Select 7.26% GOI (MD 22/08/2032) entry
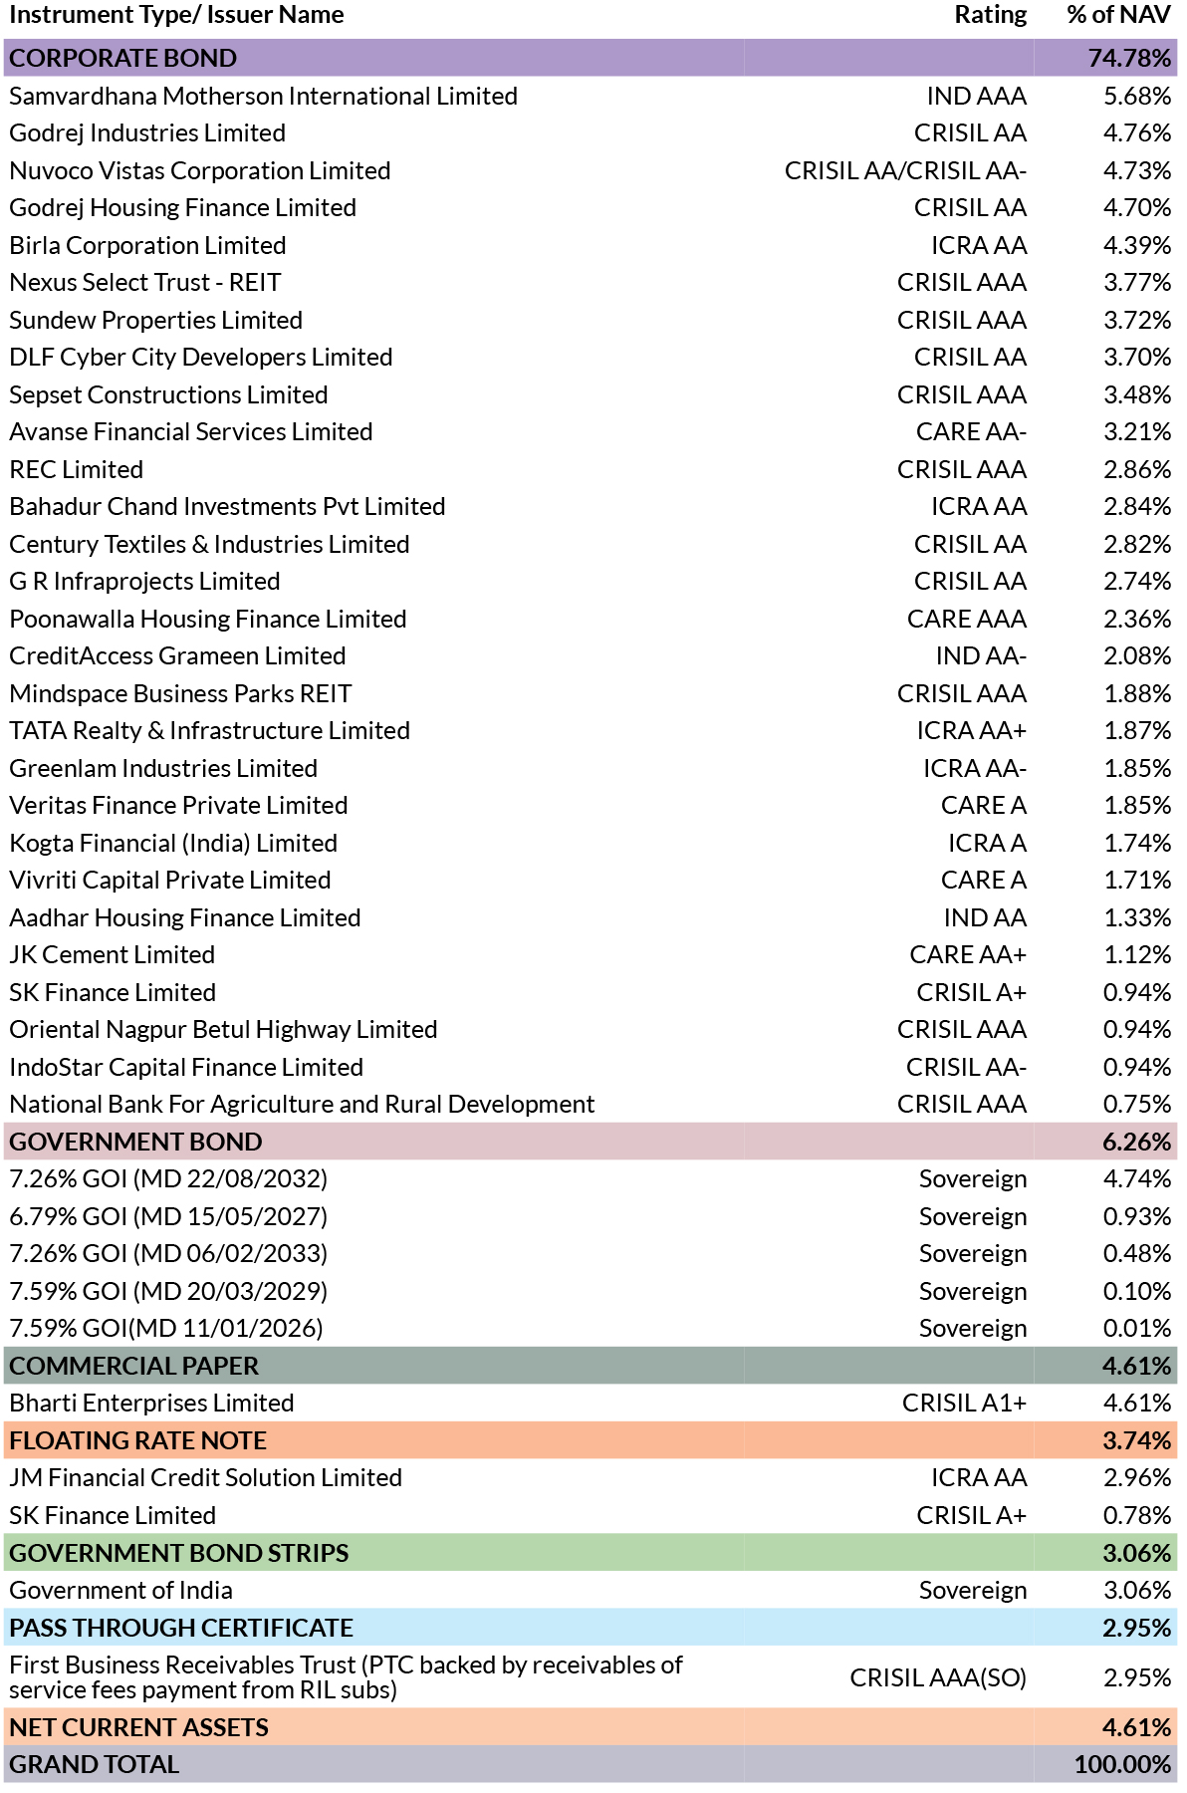1187x1793 pixels. (x=168, y=1178)
